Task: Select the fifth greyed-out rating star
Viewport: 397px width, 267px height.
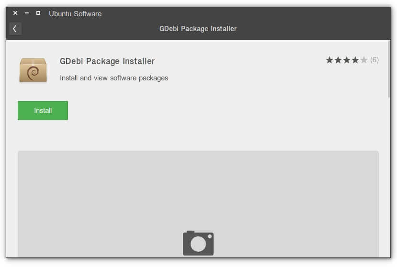Action: [x=363, y=60]
